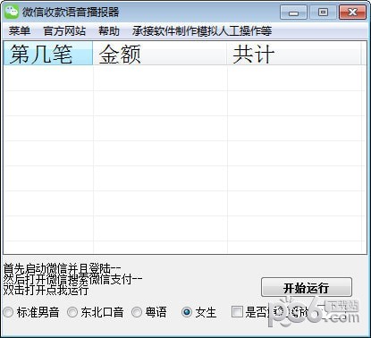371x338 pixels.
Task: Toggle the 是否 checkbox at bottom
Action: 237,312
